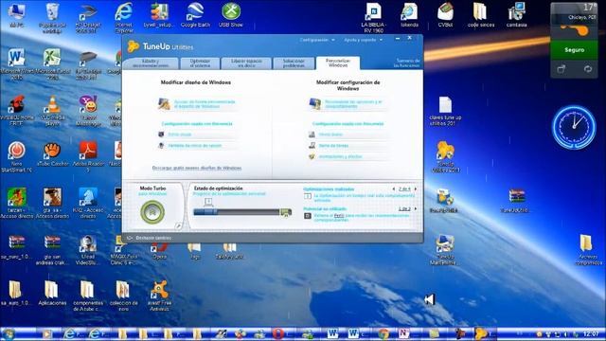This screenshot has height=341, width=606.
Task: Select LA BIBLIA RV 1960 desktop icon
Action: 373,17
